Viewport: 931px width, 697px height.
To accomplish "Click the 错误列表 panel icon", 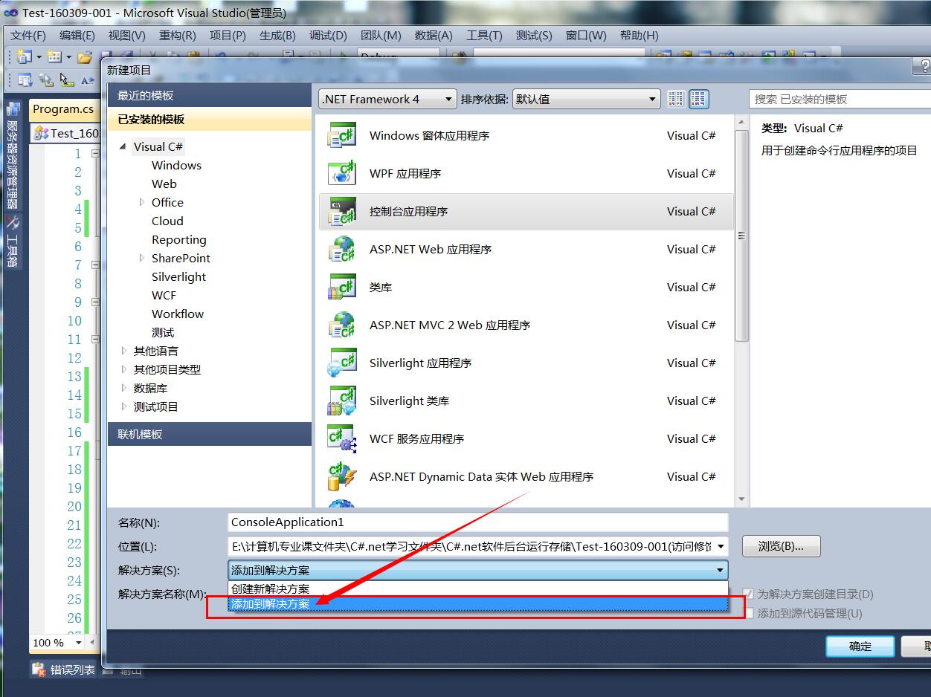I will point(39,670).
